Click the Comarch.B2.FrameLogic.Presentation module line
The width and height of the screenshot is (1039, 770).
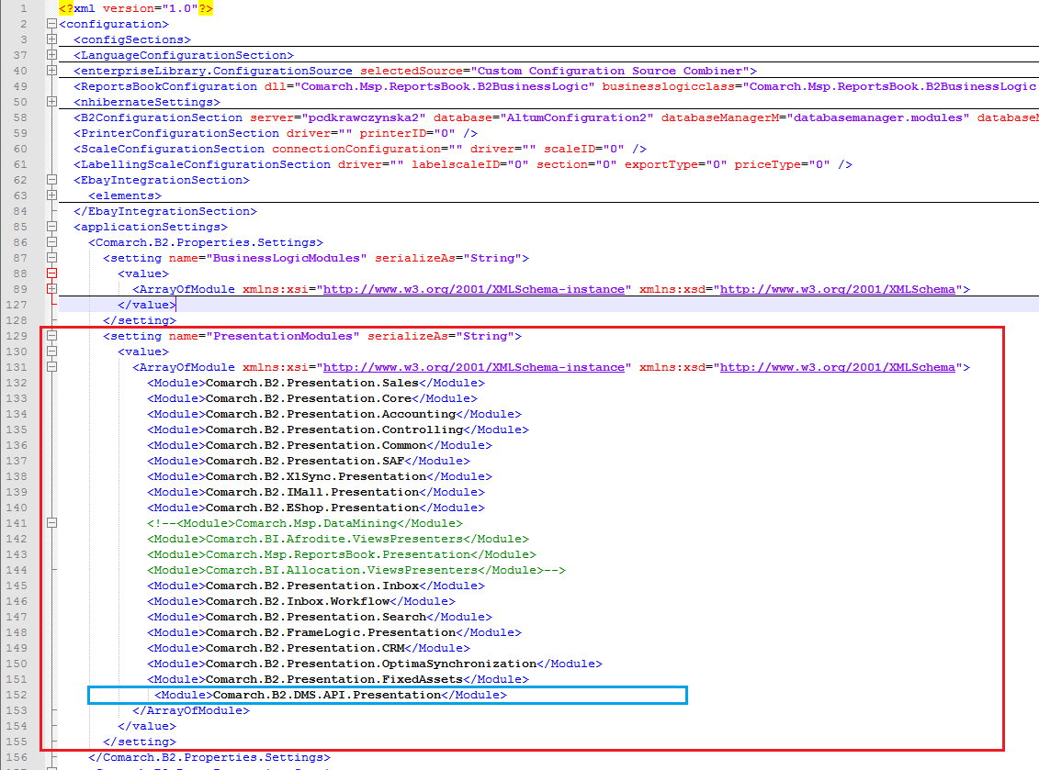[x=334, y=633]
